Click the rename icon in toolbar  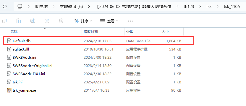pos(33,21)
